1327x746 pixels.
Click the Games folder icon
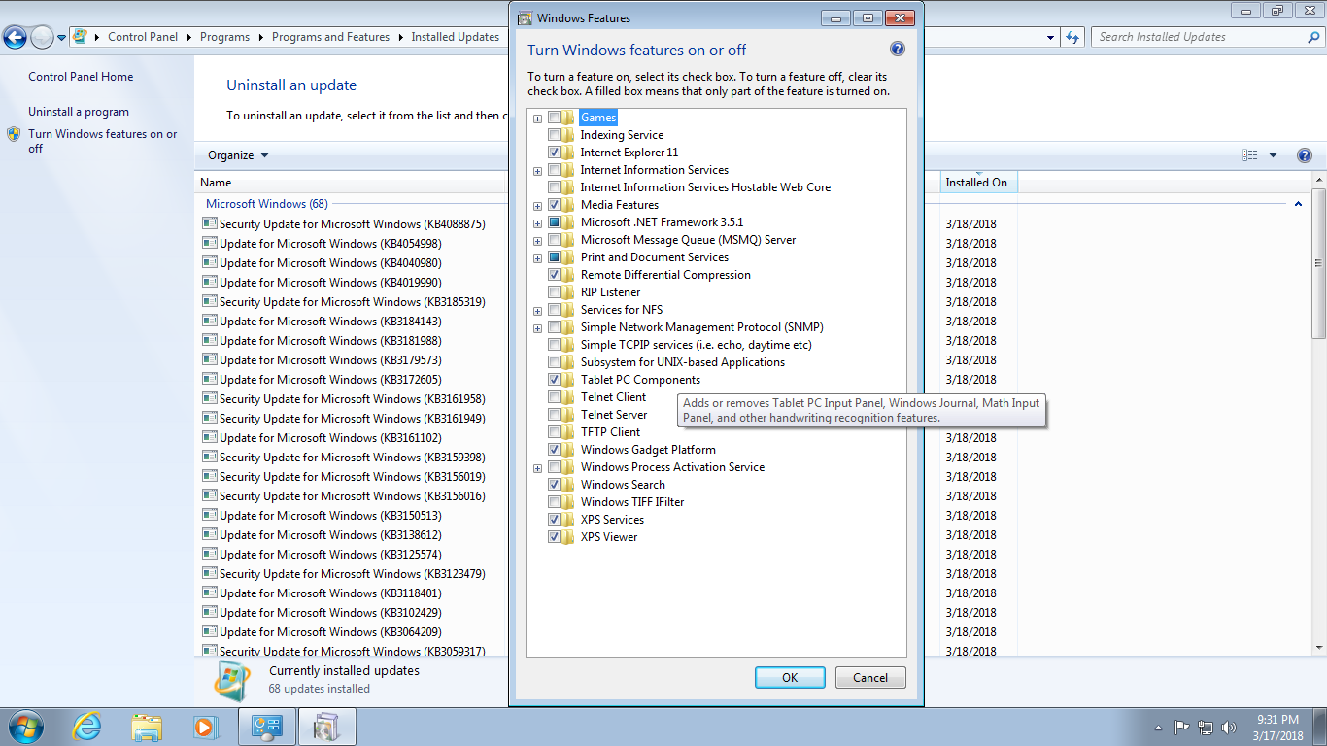click(568, 118)
